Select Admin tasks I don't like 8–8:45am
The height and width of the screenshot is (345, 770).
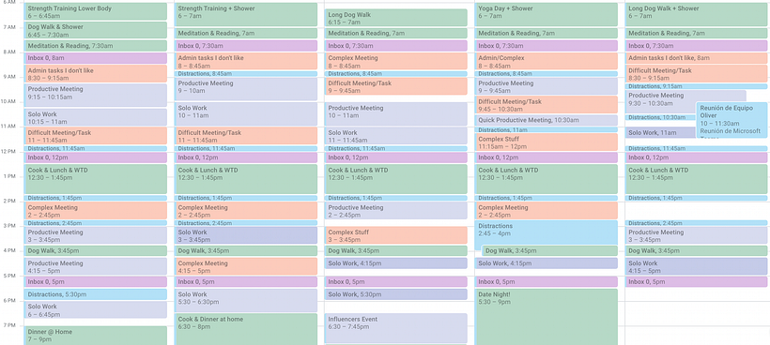tap(246, 61)
